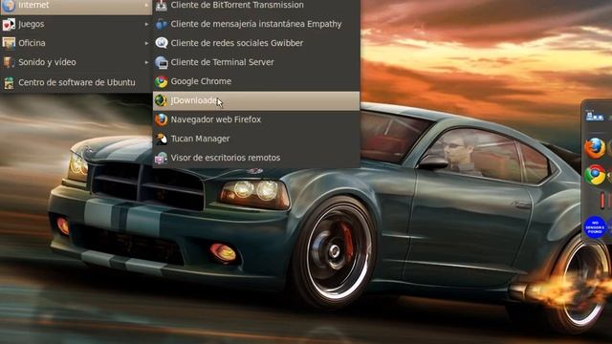Open the Sonido y vídeo category
Screen dimensions: 612x344
click(76, 62)
